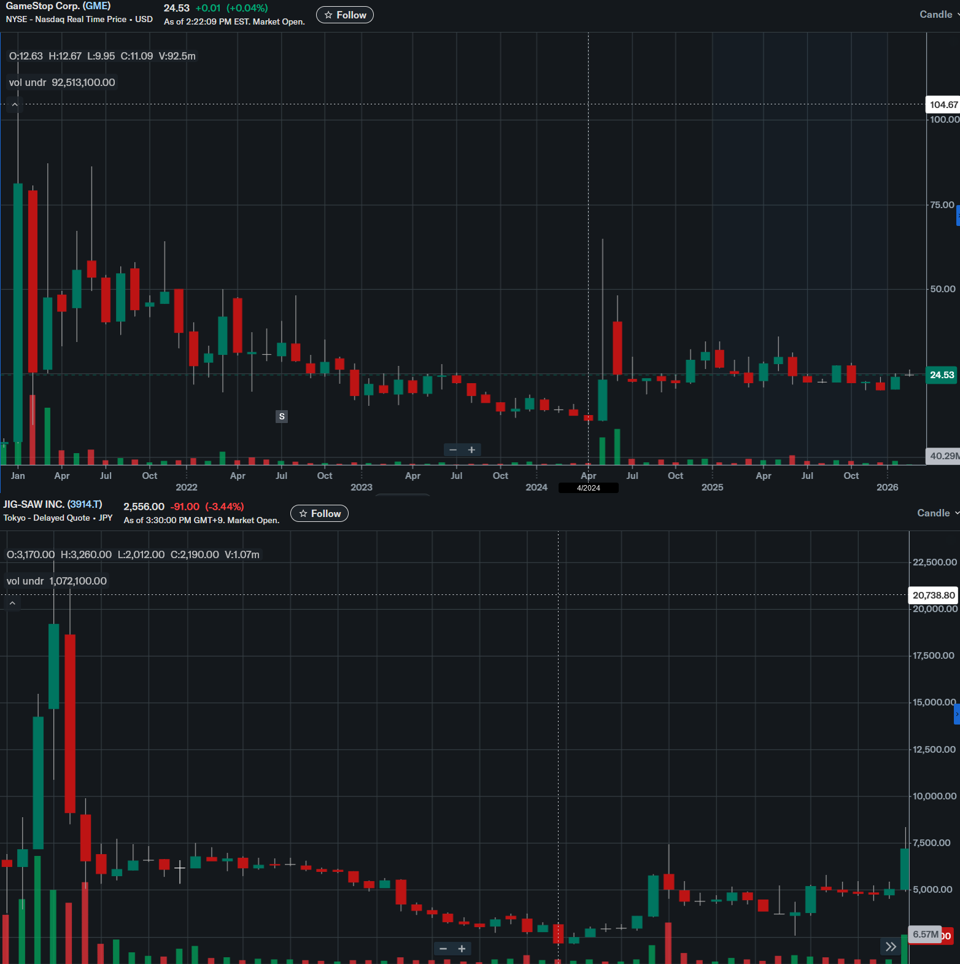960x964 pixels.
Task: Click the 20,738.80 crosshair price tag
Action: tap(933, 595)
